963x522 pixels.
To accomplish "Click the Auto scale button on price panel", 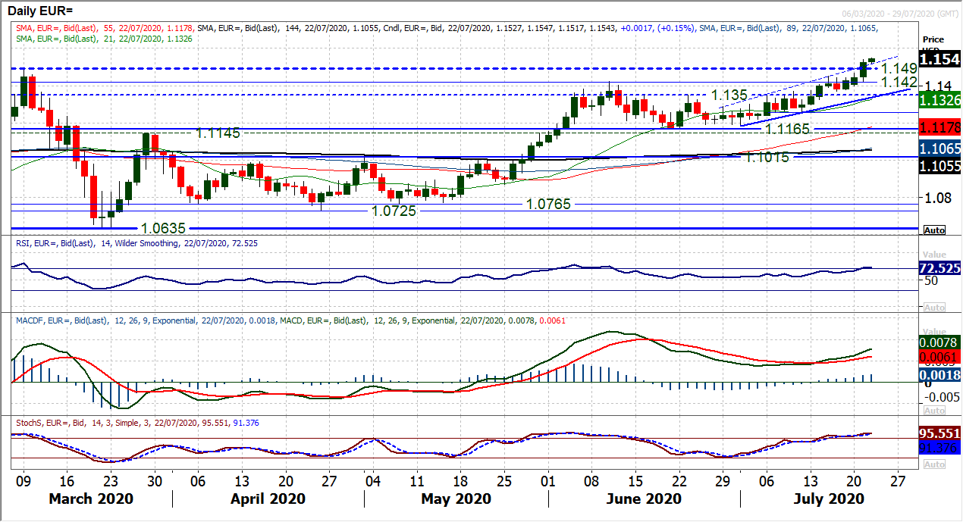I will (x=935, y=230).
